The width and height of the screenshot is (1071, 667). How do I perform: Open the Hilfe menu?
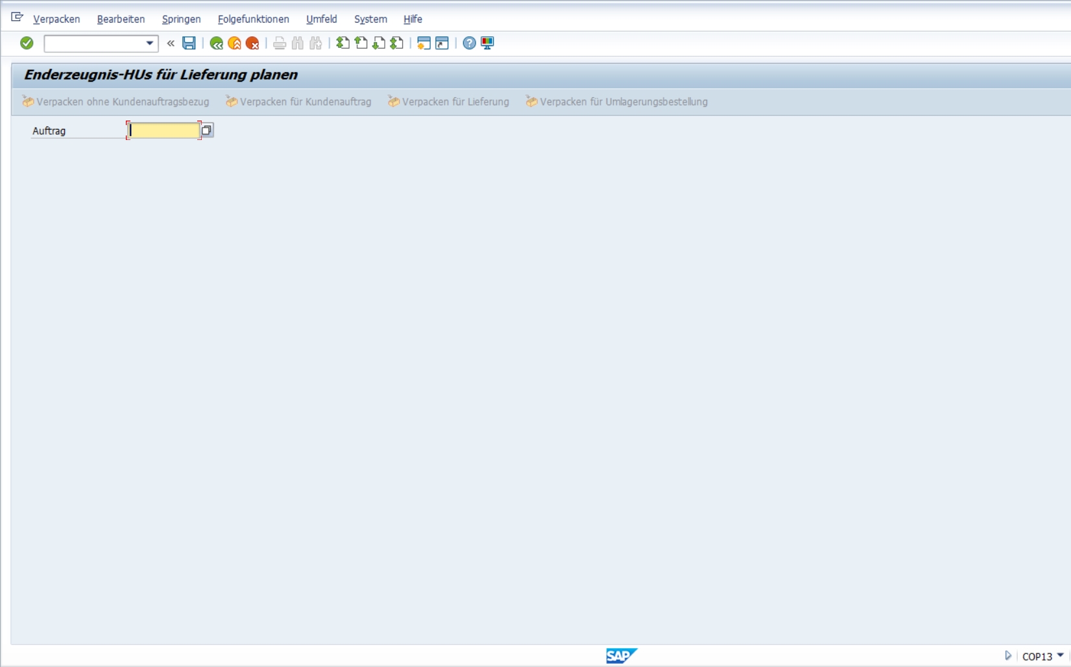click(413, 19)
